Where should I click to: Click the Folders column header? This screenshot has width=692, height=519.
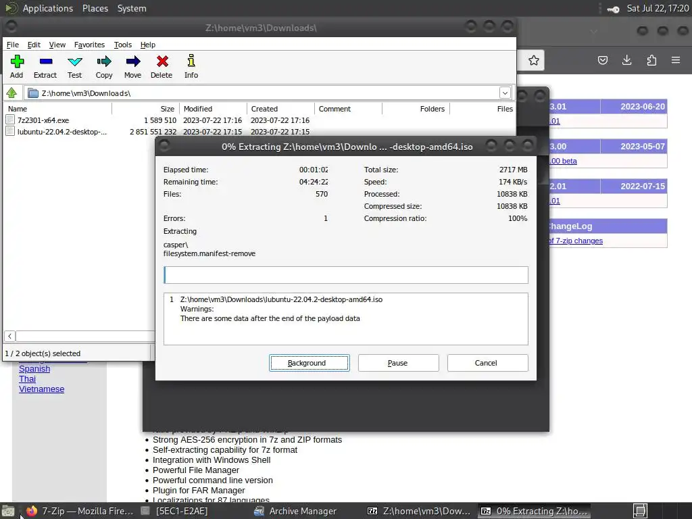[416, 109]
